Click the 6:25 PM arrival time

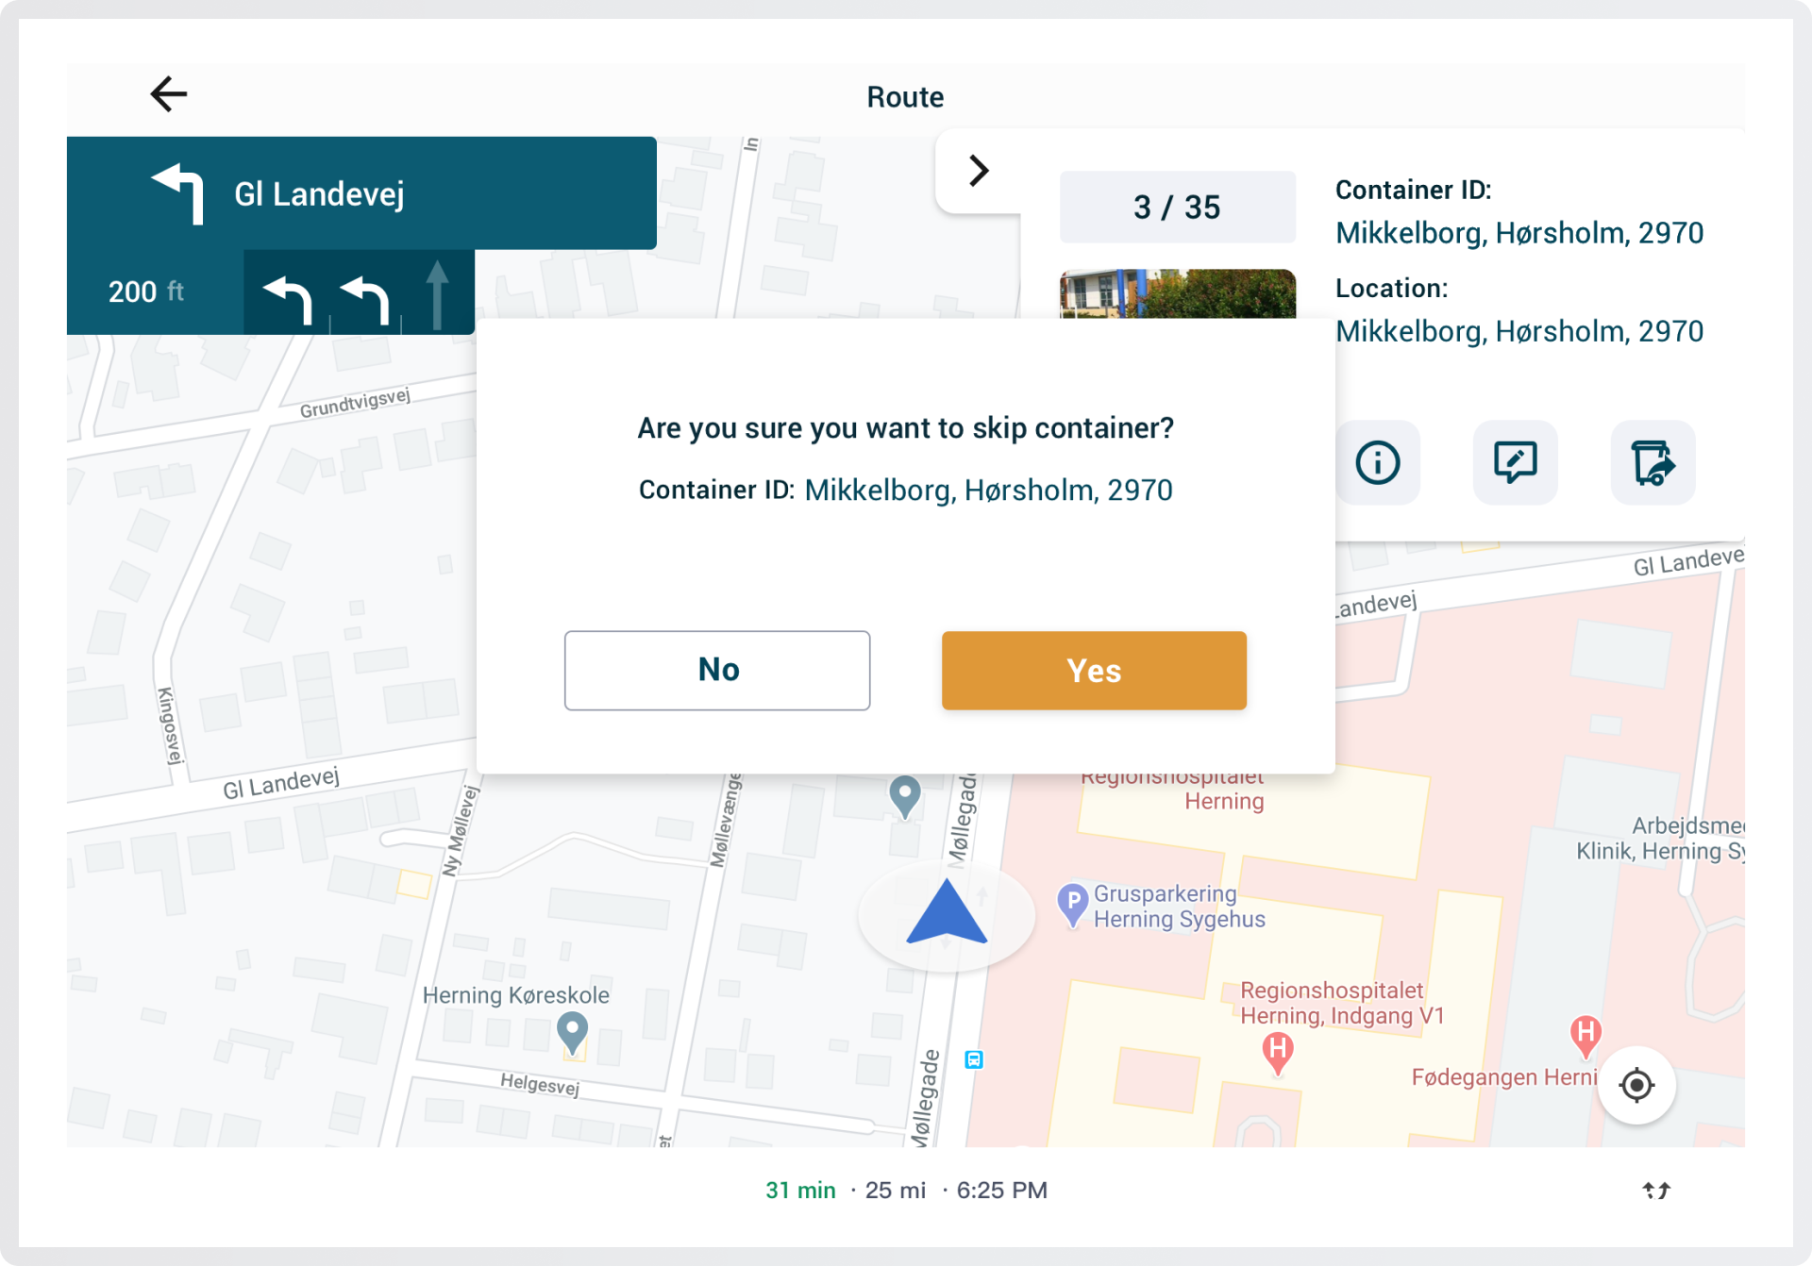click(1001, 1191)
